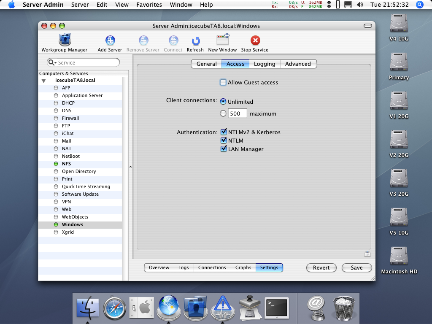Select the maximum connections radio button

tap(223, 113)
